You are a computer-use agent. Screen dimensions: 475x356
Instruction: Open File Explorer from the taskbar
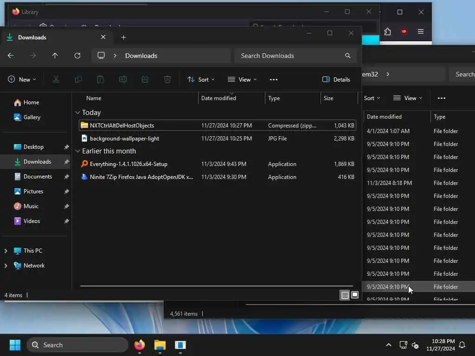pos(160,345)
